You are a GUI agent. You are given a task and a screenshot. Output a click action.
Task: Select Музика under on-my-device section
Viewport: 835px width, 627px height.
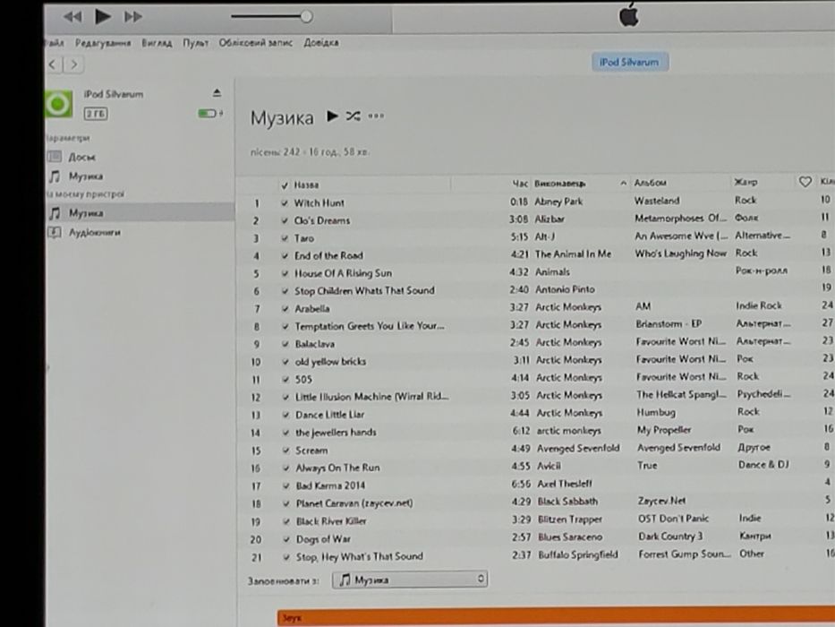(86, 213)
